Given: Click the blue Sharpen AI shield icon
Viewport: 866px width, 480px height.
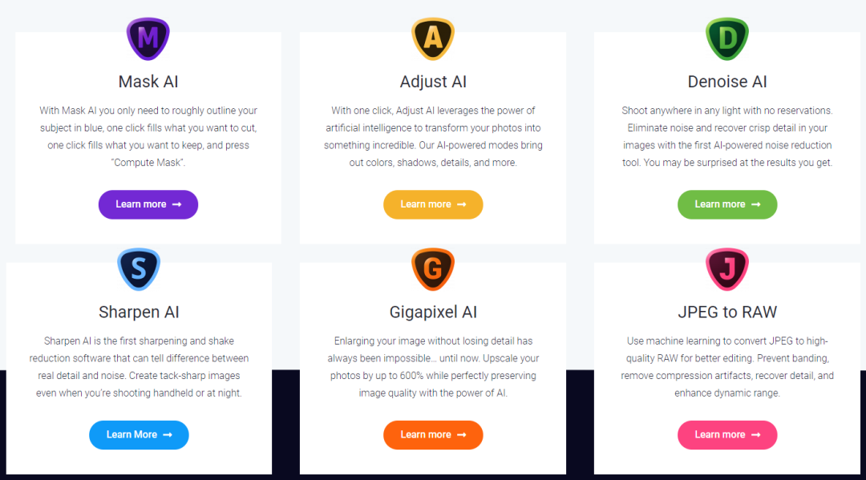Looking at the screenshot, I should 139,269.
